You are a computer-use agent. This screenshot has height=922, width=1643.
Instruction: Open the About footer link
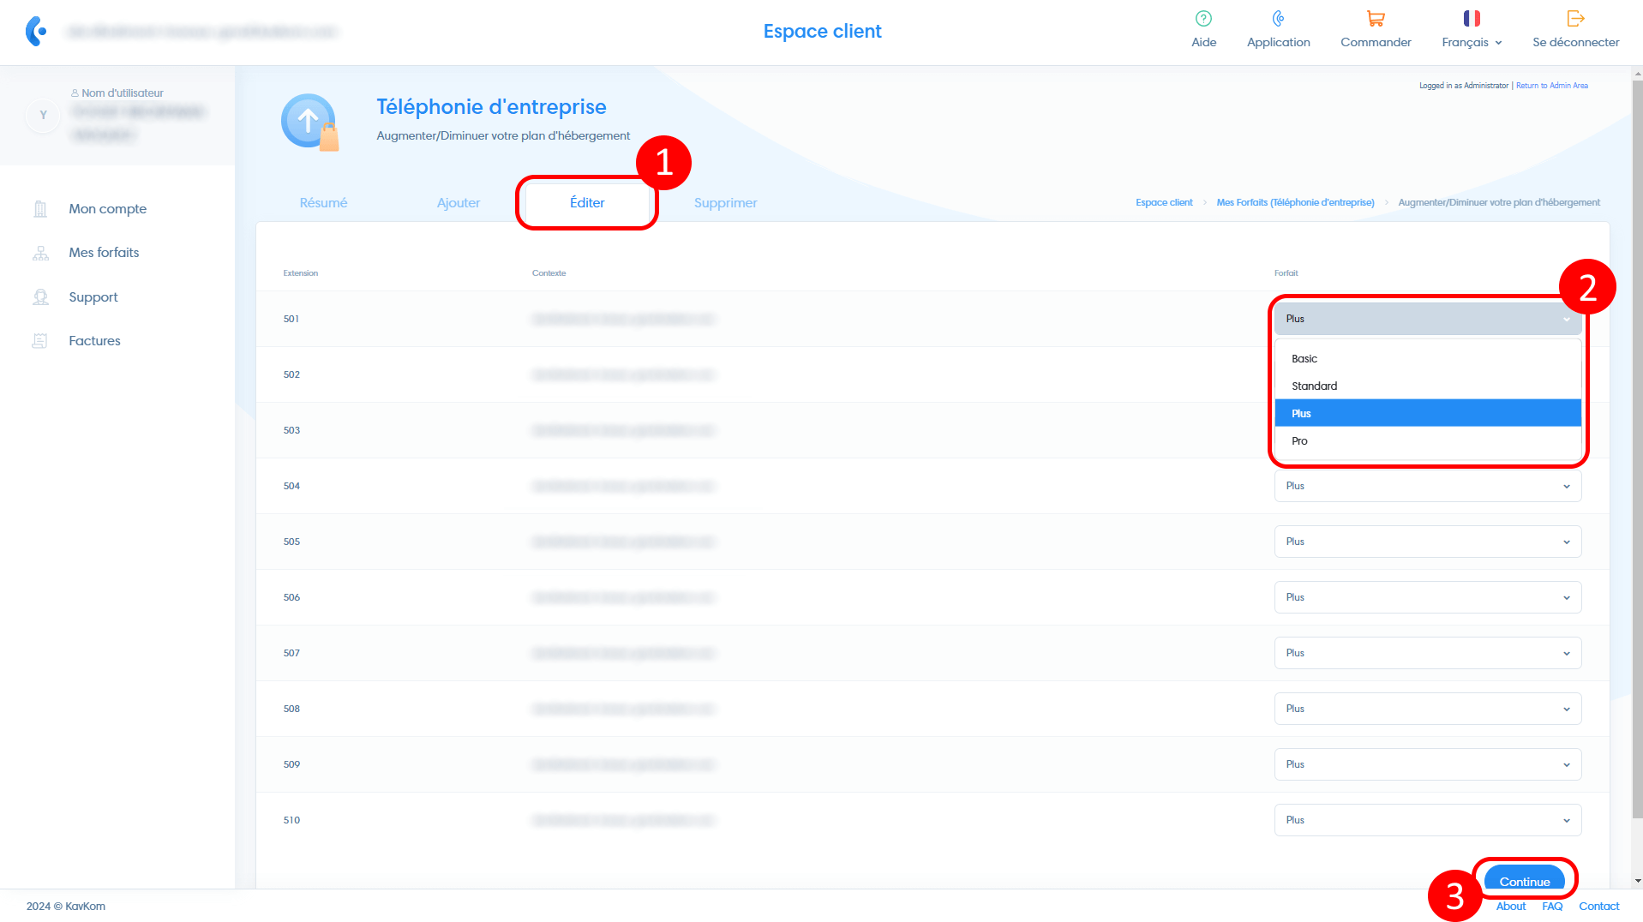tap(1510, 907)
